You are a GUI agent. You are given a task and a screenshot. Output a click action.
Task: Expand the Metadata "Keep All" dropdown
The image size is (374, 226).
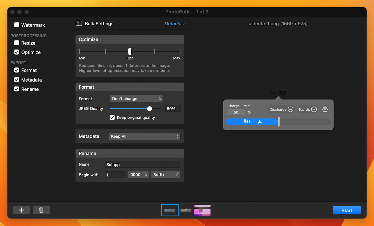click(x=144, y=136)
